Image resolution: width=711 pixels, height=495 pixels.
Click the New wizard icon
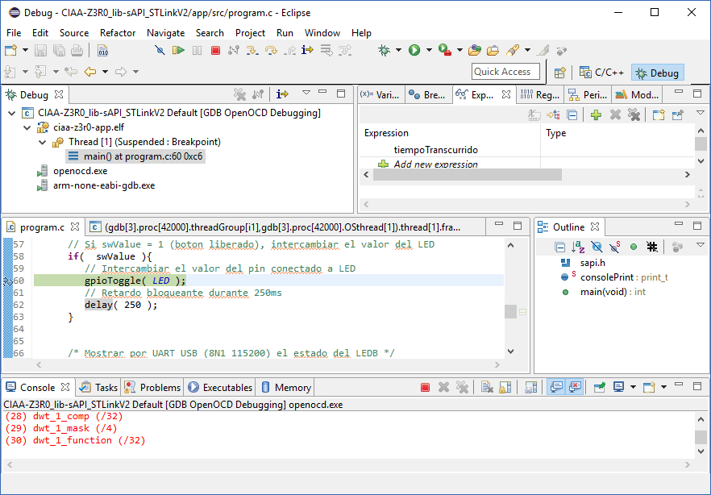11,50
